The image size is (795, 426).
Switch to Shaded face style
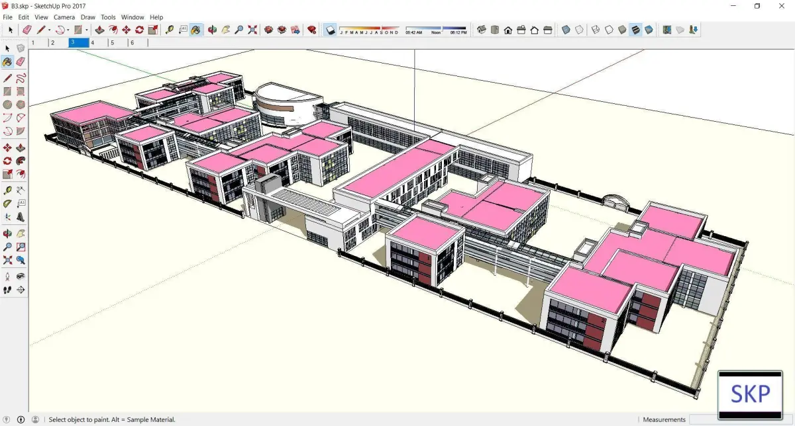click(622, 30)
